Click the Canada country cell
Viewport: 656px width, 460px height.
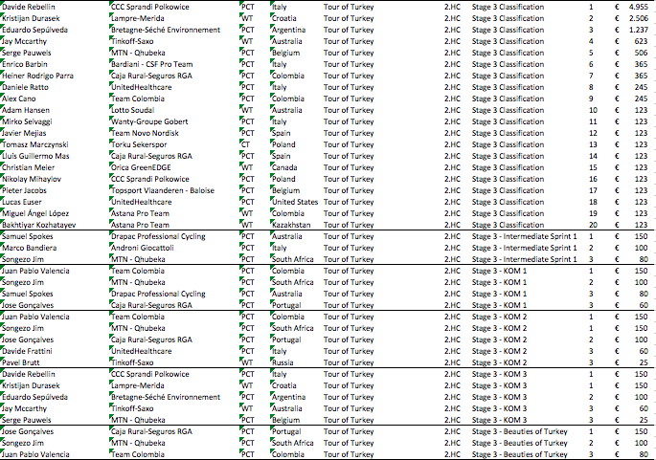click(x=284, y=167)
